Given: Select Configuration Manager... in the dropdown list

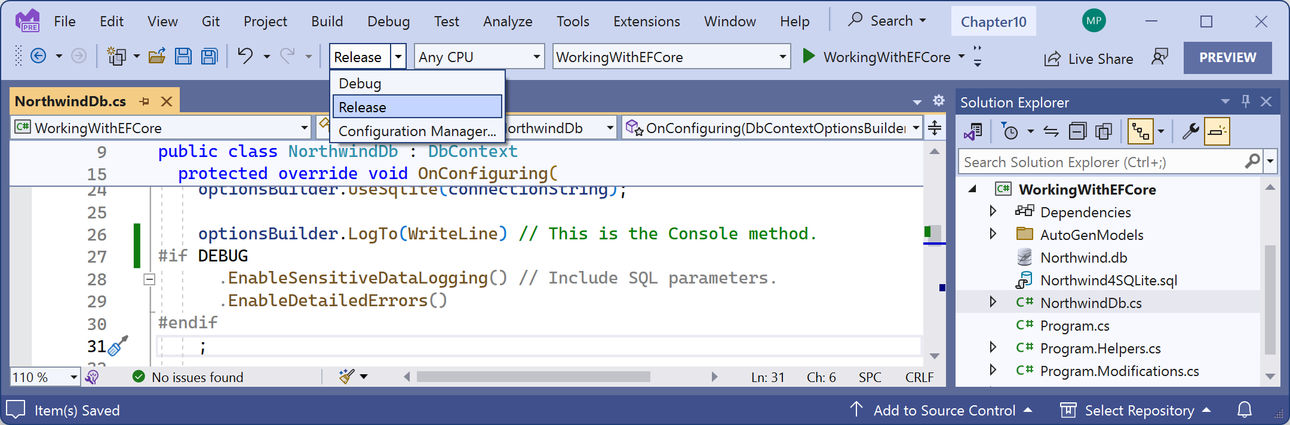Looking at the screenshot, I should 417,131.
